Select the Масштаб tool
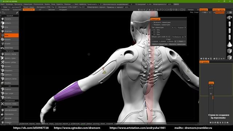233x131 pixels. pos(9,118)
